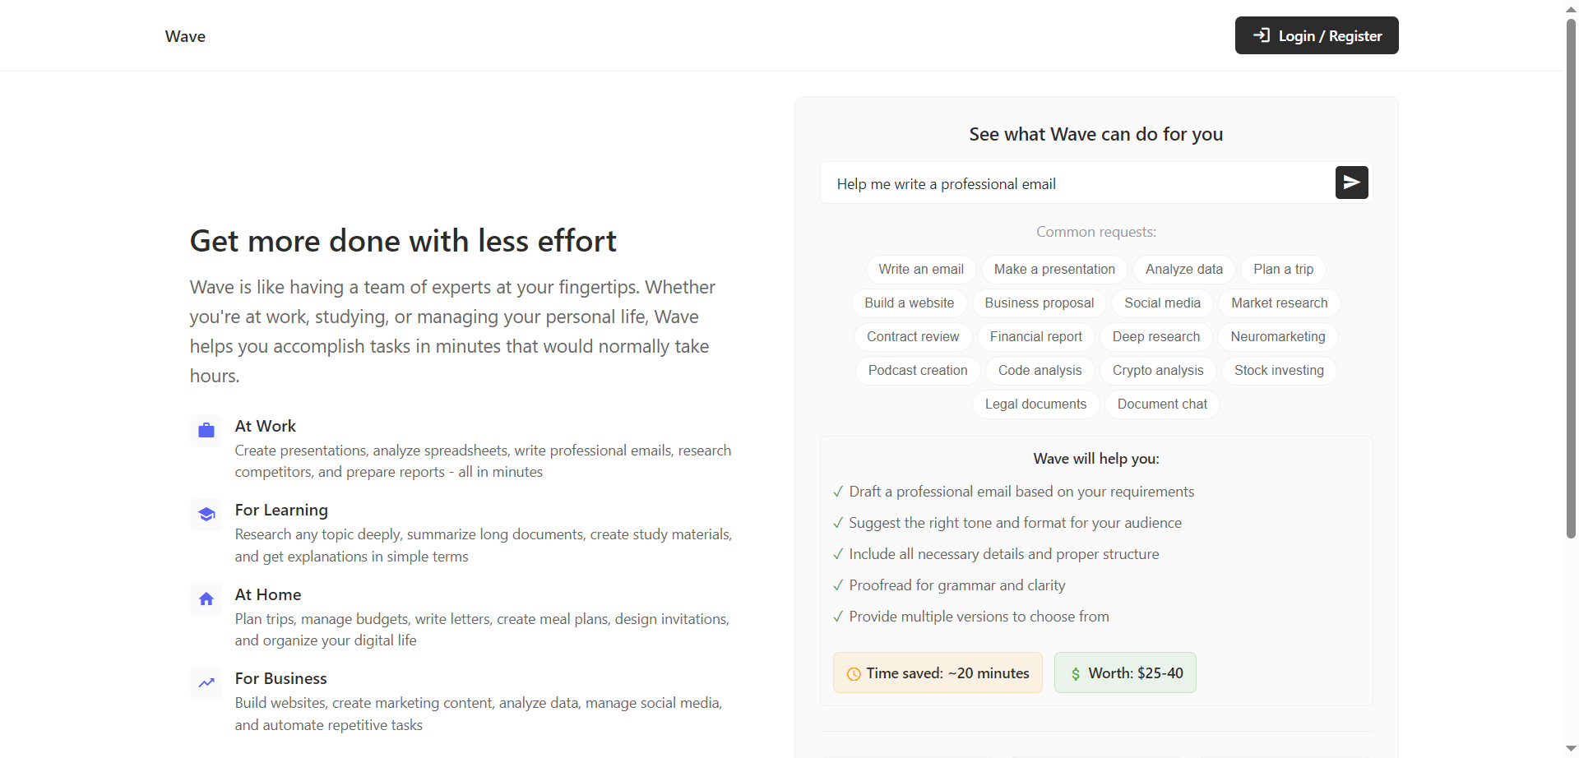Choose the Neuromarketing request chip
The width and height of the screenshot is (1579, 758).
click(x=1278, y=336)
